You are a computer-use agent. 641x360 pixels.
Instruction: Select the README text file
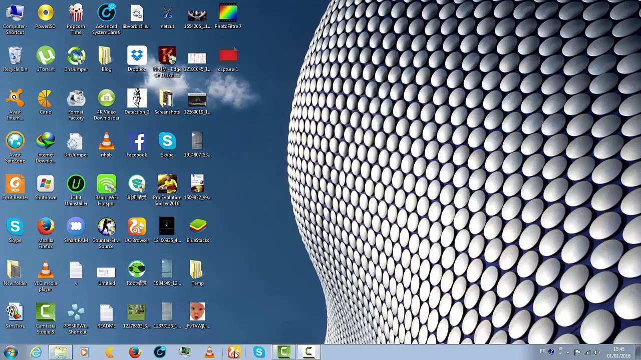(106, 316)
